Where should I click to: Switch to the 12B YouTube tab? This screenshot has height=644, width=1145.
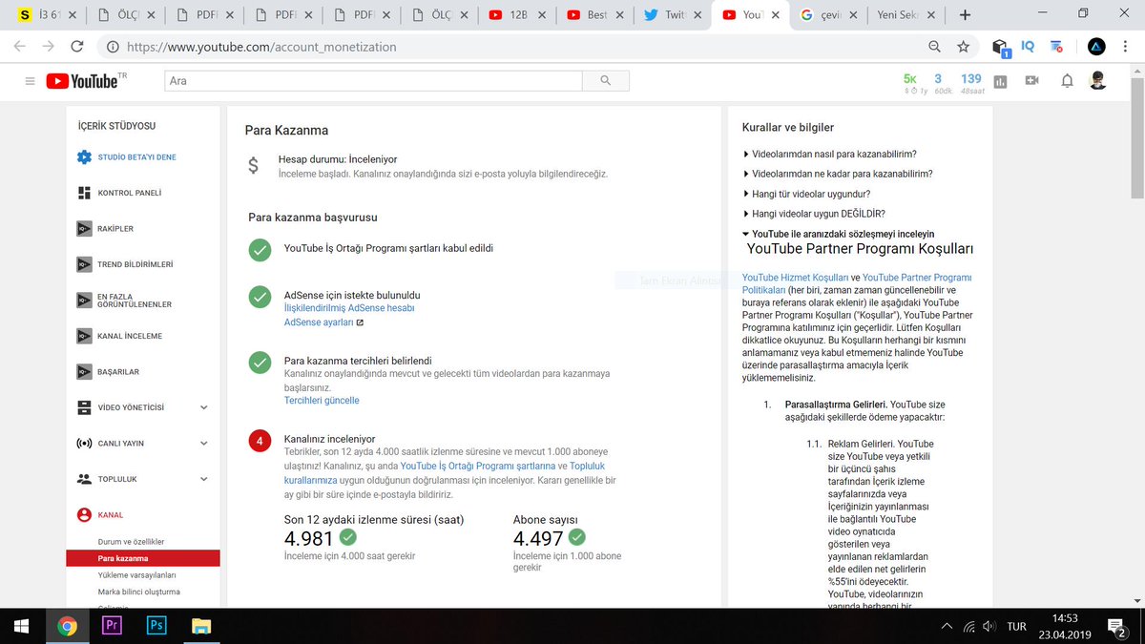(518, 14)
